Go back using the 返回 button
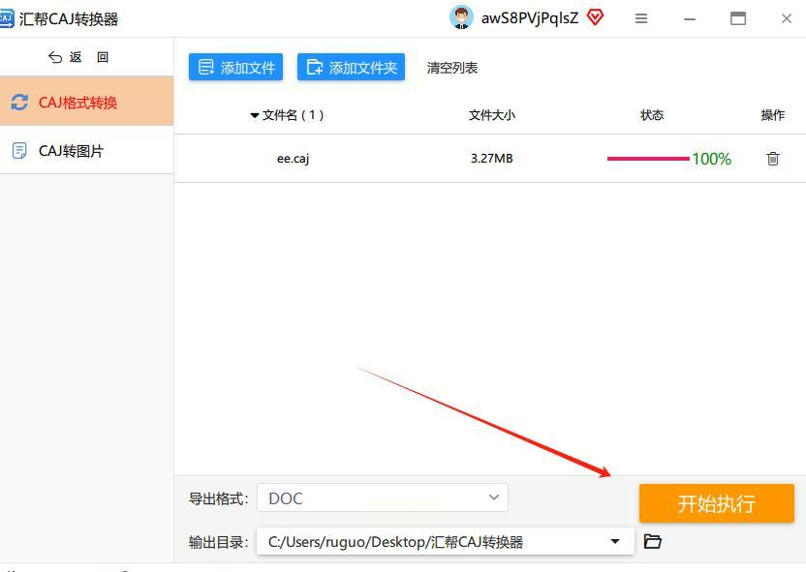 pos(78,57)
